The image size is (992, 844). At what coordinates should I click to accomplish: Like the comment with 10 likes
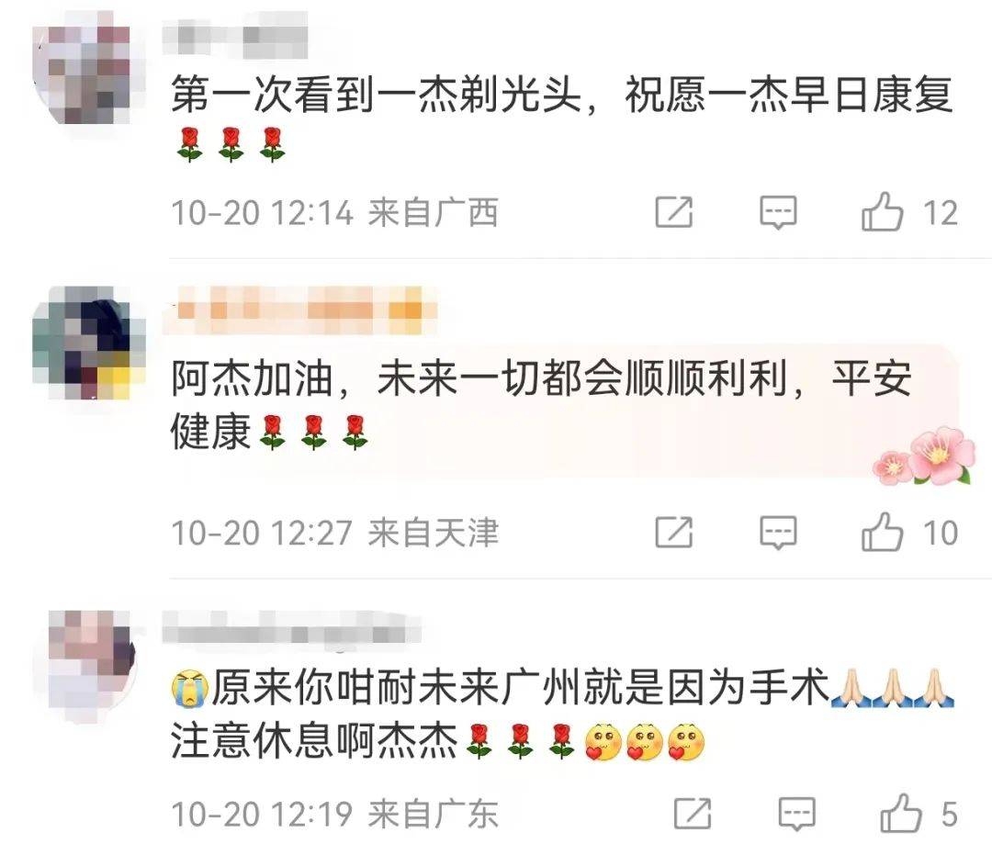pyautogui.click(x=882, y=532)
